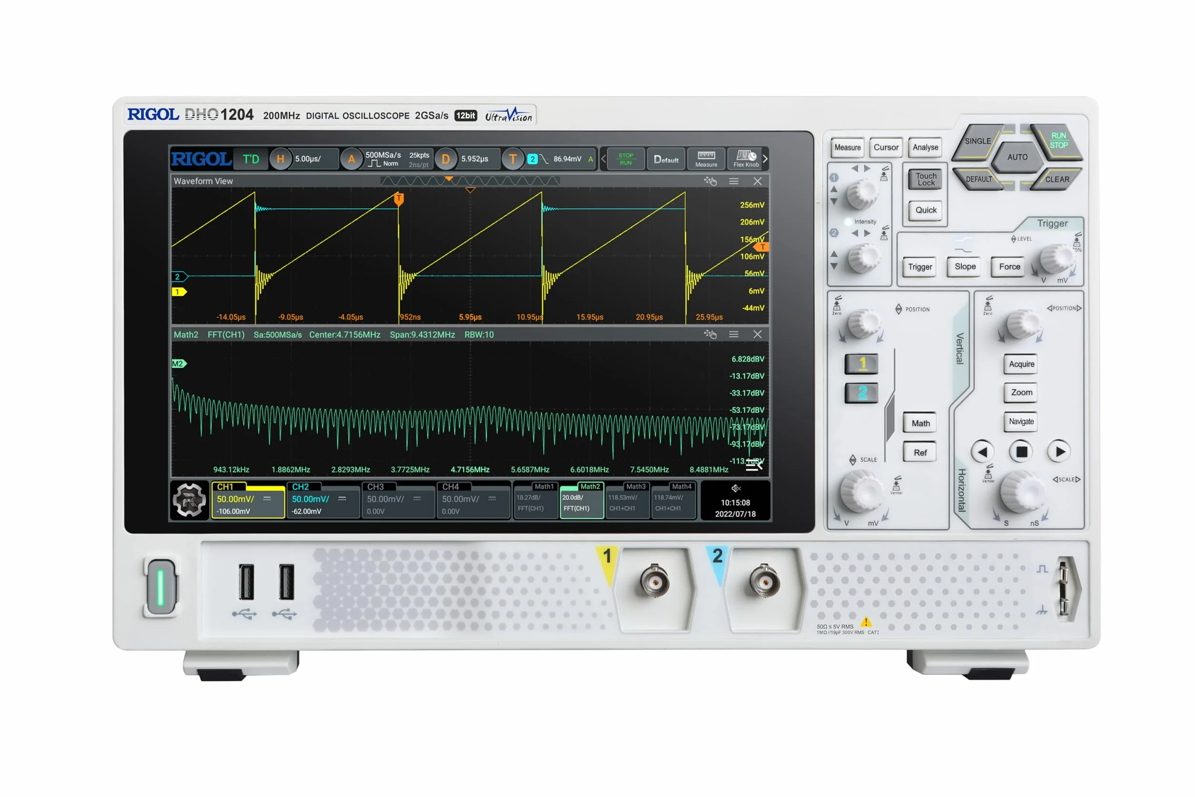1195x797 pixels.
Task: Push the Trigger menu button
Action: pos(919,267)
